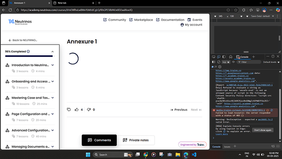Click the Next lesson button

(196, 109)
